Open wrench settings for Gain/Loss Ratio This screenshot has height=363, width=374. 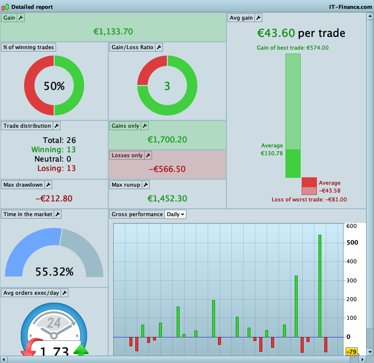159,47
